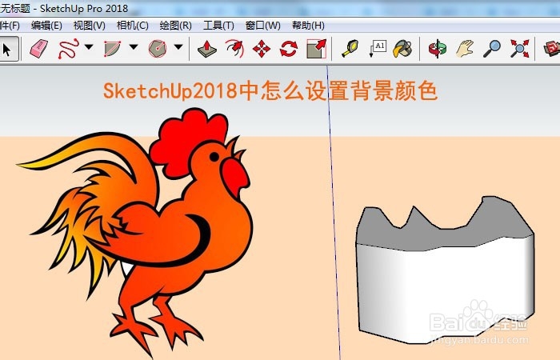Choose the Freehand line tool
The width and height of the screenshot is (560, 360).
click(x=68, y=49)
